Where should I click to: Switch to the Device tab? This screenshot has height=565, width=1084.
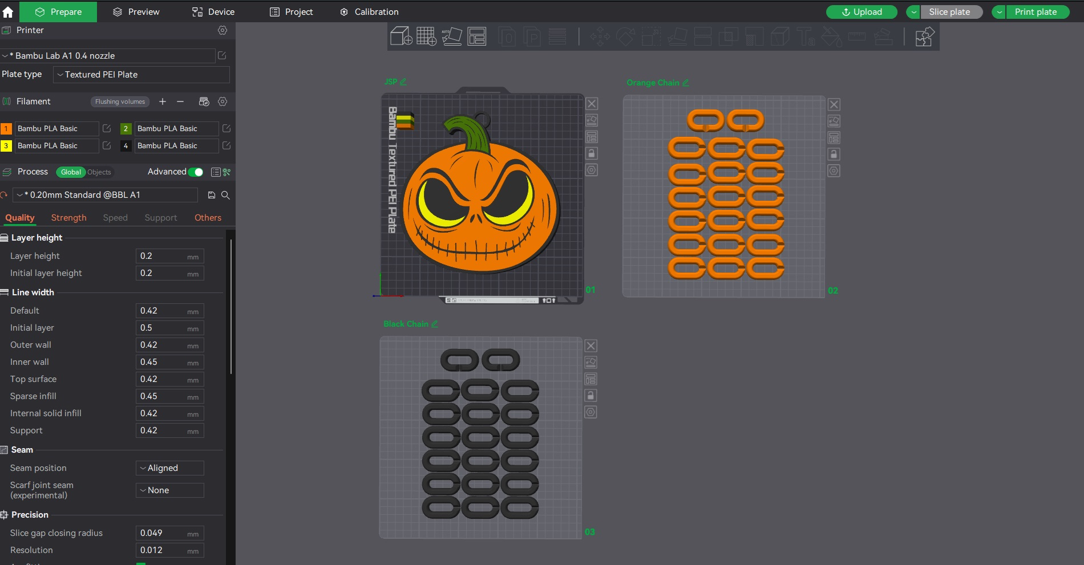coord(213,12)
